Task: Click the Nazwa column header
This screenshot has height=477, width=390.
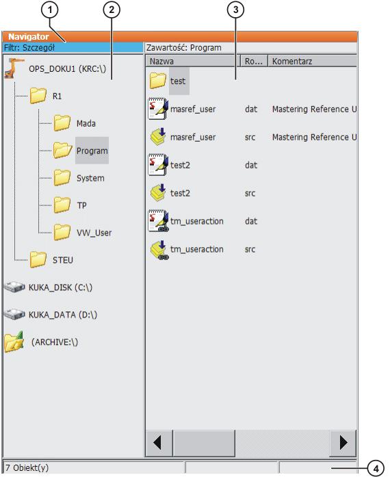Action: pyautogui.click(x=193, y=61)
